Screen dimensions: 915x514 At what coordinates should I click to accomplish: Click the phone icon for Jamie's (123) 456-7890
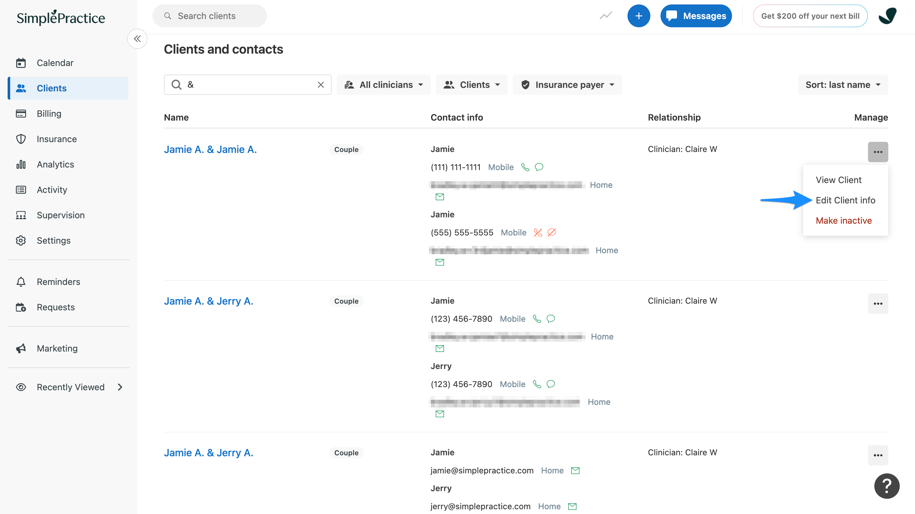pos(537,319)
